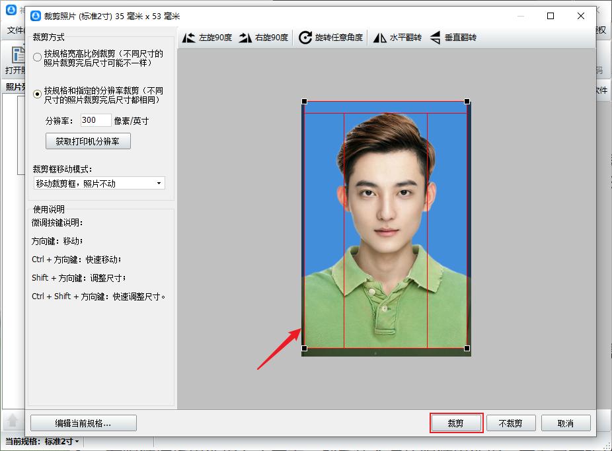Expand the crop frame move mode (裁剪框移动模式) dropdown
The width and height of the screenshot is (612, 451).
pos(99,184)
